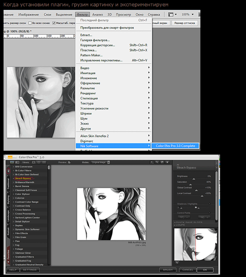The image size is (246, 277).
Task: Click the show/hide panels icon beside Views label
Action: pyautogui.click(x=17, y=162)
